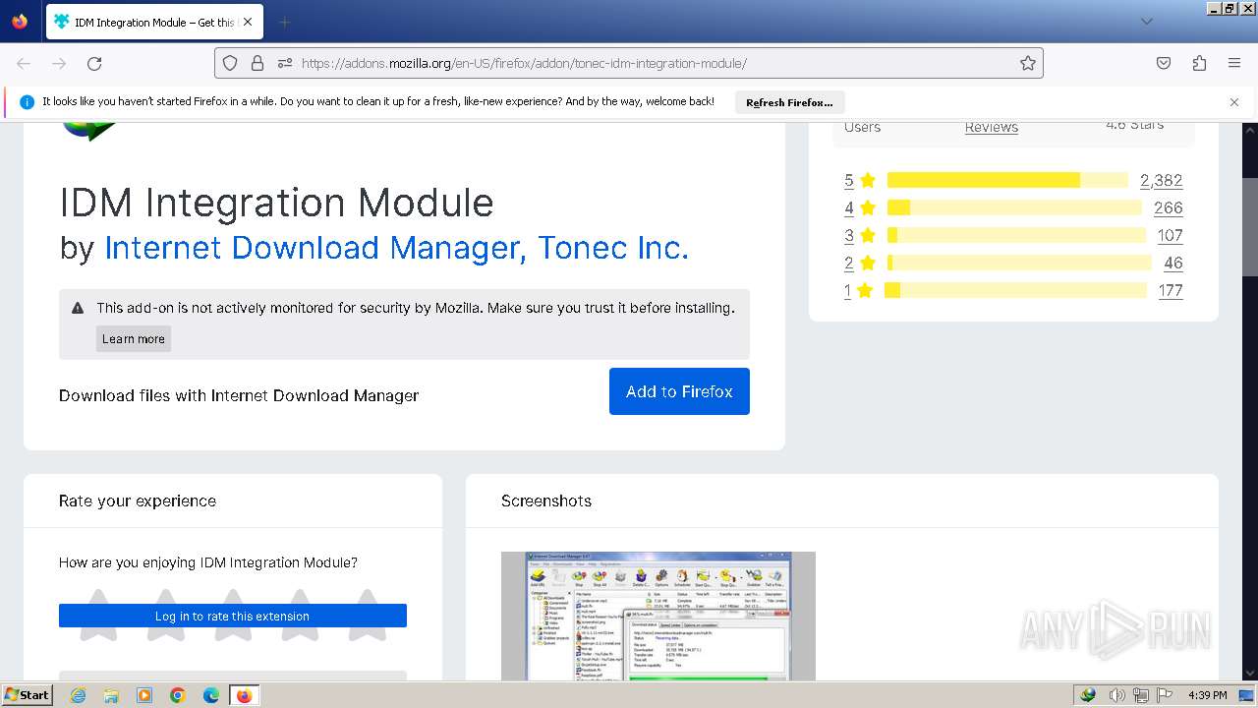Open a new tab with the plus icon
Screen dimensions: 1258x708
[284, 22]
